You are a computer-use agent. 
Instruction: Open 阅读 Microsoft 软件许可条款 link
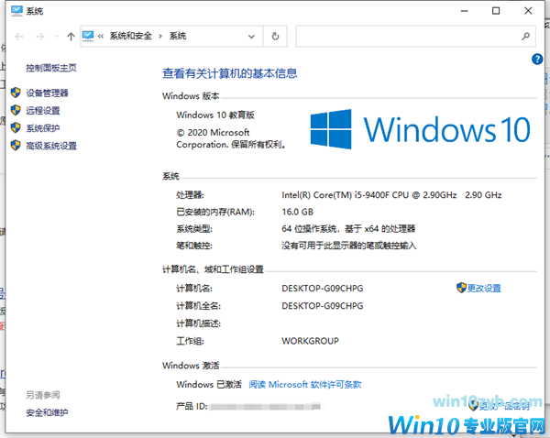tap(305, 384)
